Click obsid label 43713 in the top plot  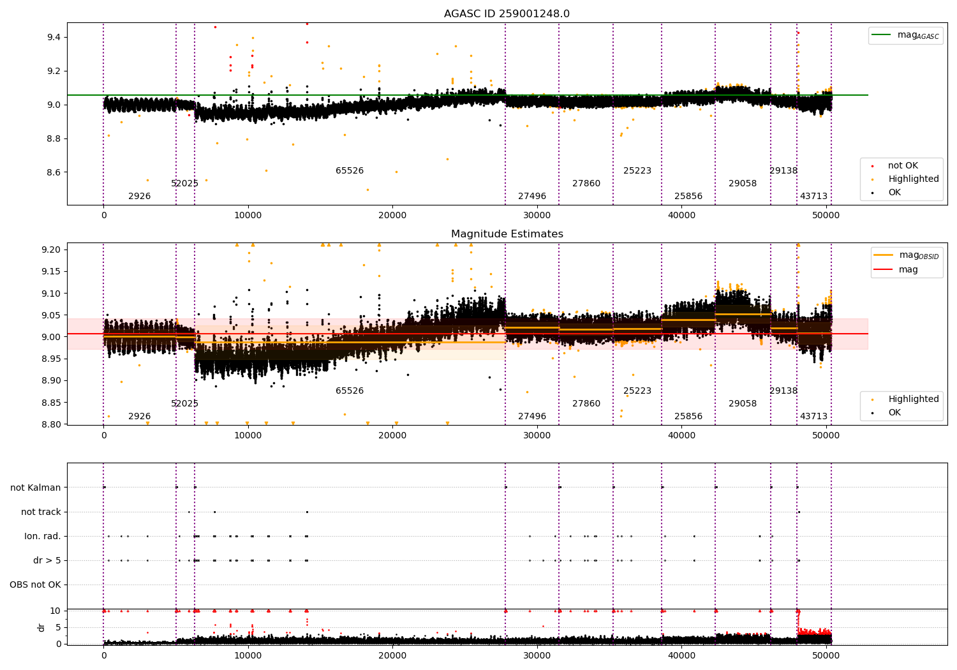tap(814, 197)
